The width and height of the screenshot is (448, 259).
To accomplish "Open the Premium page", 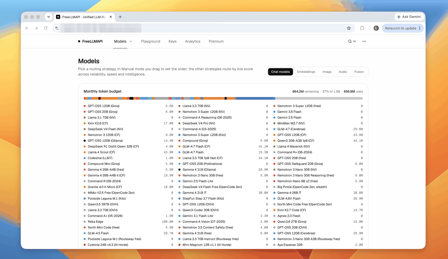I will pos(216,41).
